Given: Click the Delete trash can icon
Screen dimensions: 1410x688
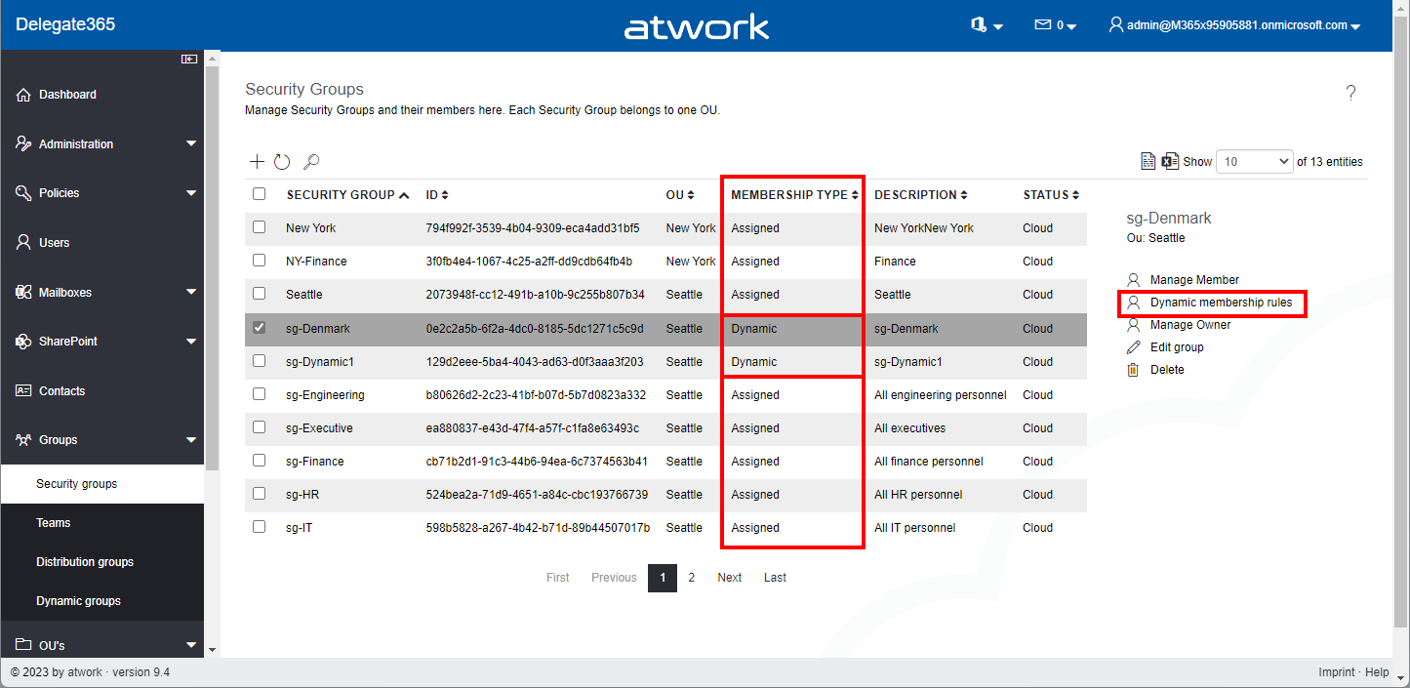Looking at the screenshot, I should pyautogui.click(x=1133, y=370).
